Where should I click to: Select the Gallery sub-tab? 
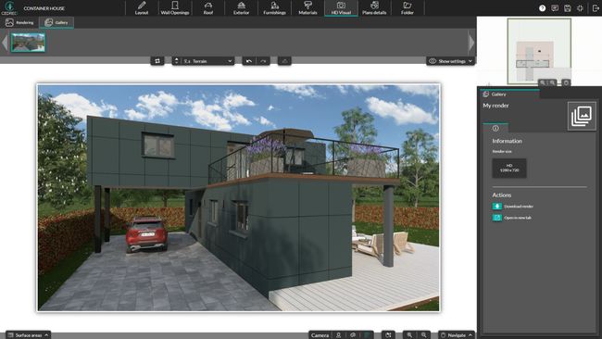pos(56,22)
